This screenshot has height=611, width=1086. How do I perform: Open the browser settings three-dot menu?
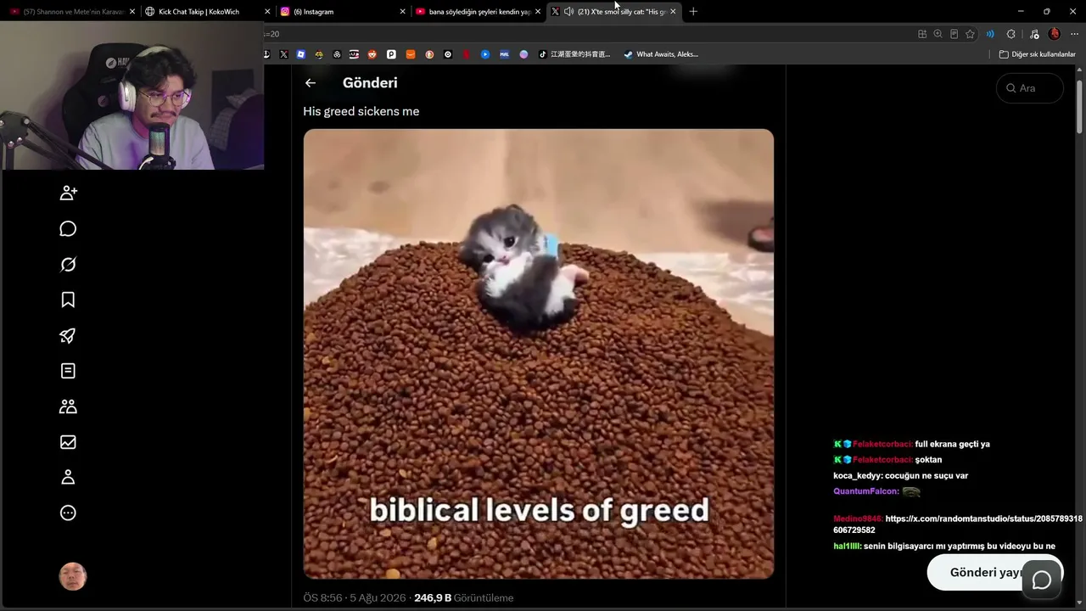pos(1074,34)
